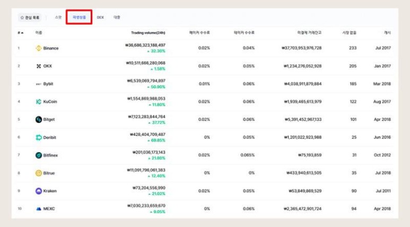
Task: Open the MEXC exchange link
Action: pyautogui.click(x=49, y=208)
